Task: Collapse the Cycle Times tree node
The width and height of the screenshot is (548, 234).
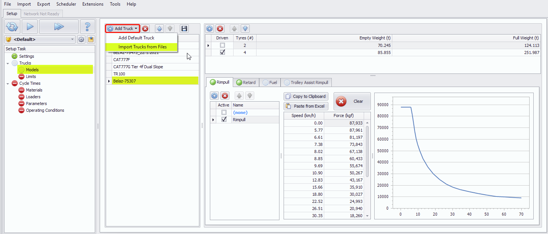Action: click(8, 84)
